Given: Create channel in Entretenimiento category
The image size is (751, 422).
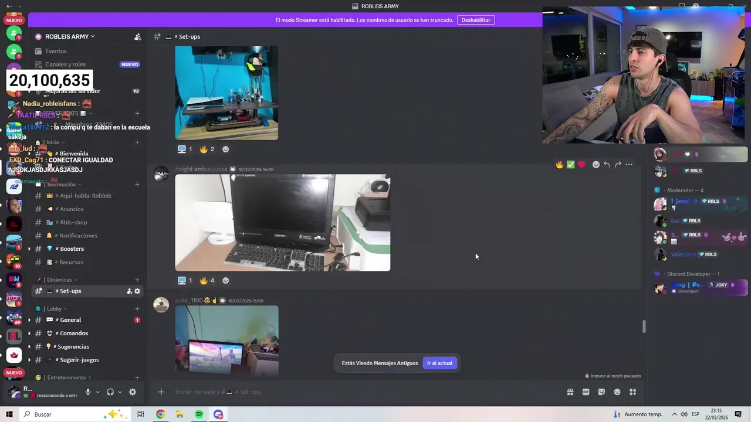Looking at the screenshot, I should click(x=137, y=378).
